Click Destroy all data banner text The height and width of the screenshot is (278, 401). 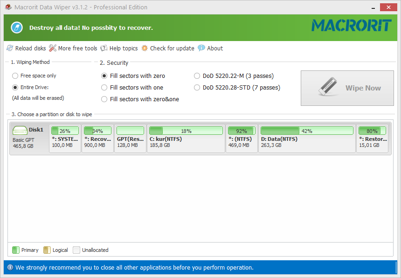[x=91, y=28]
